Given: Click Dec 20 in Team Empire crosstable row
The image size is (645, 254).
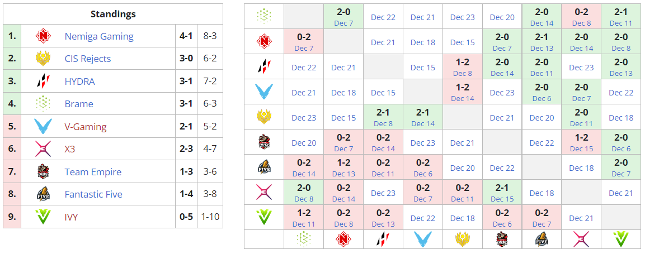Looking at the screenshot, I should point(304,143).
